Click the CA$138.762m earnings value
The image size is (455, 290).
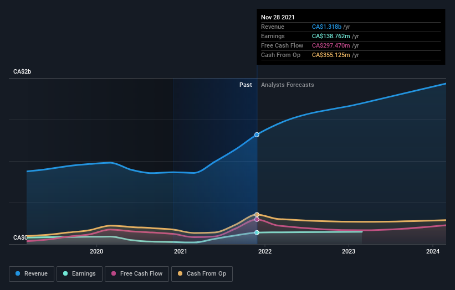[331, 36]
